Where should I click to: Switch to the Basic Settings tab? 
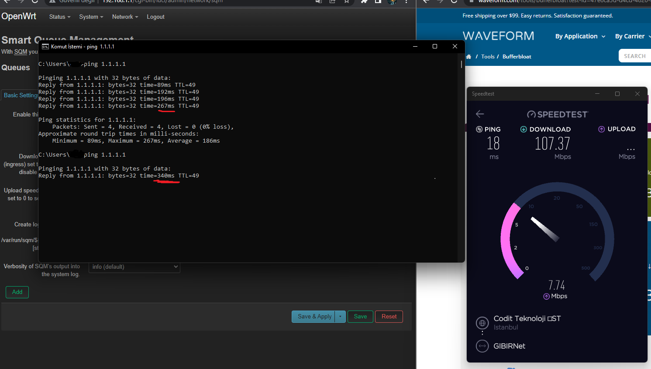[21, 96]
